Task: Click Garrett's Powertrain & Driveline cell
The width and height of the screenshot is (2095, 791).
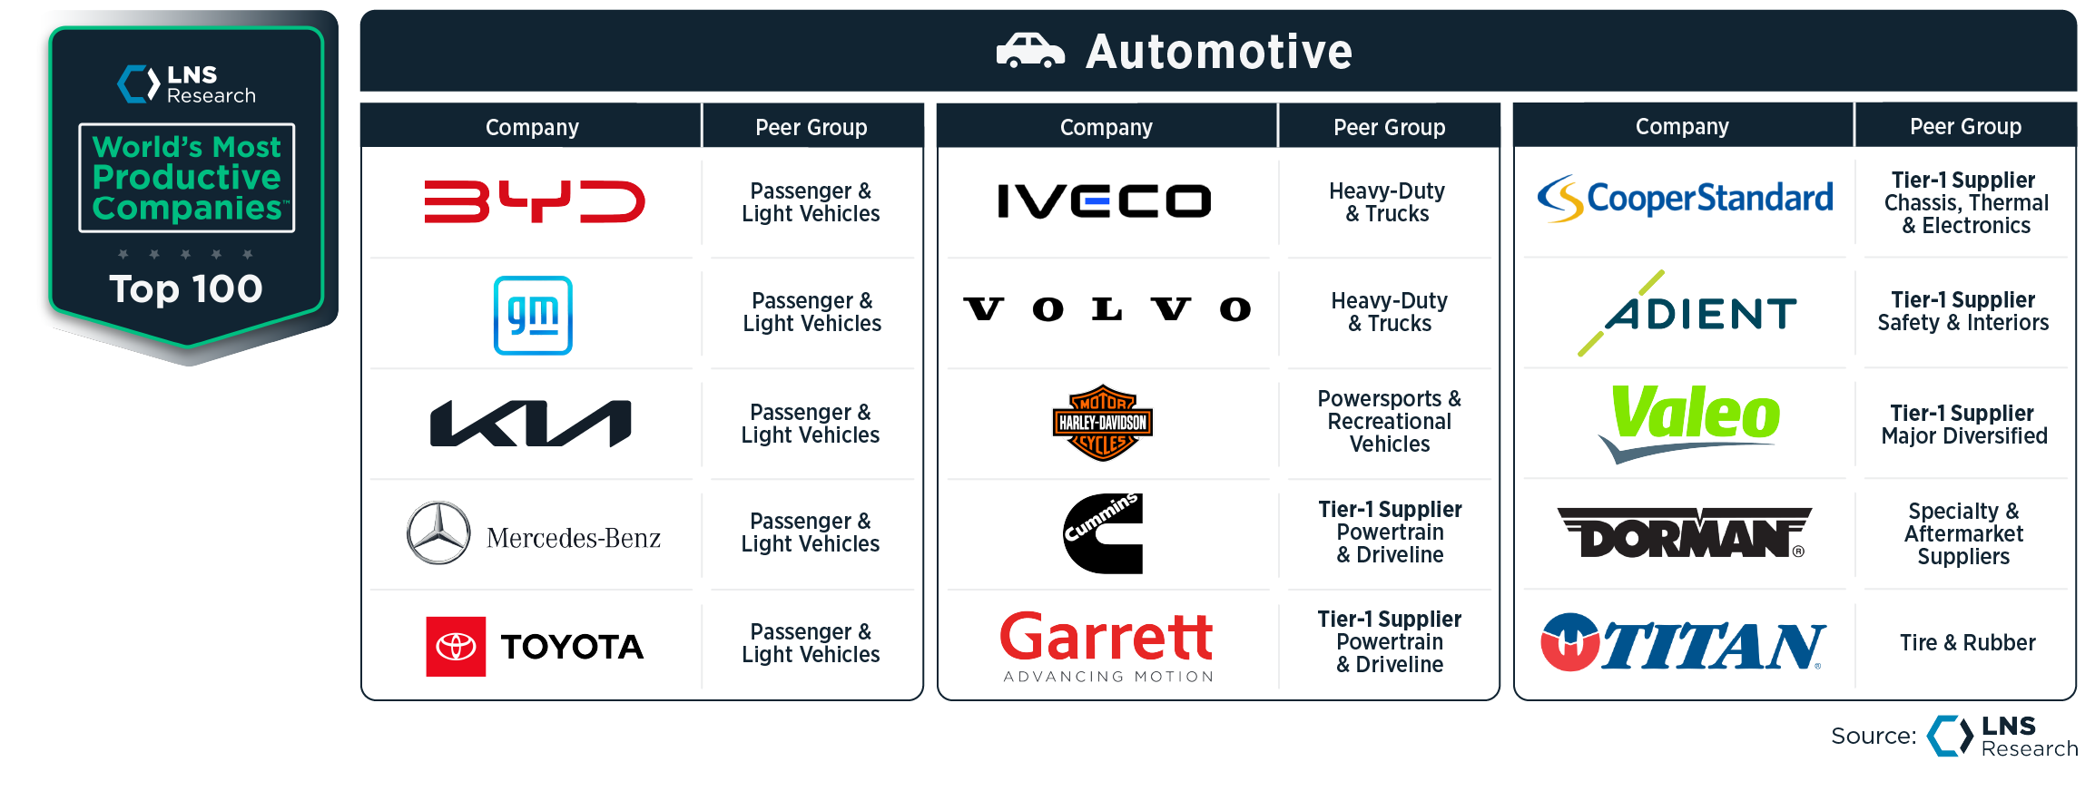Action: tap(1389, 641)
